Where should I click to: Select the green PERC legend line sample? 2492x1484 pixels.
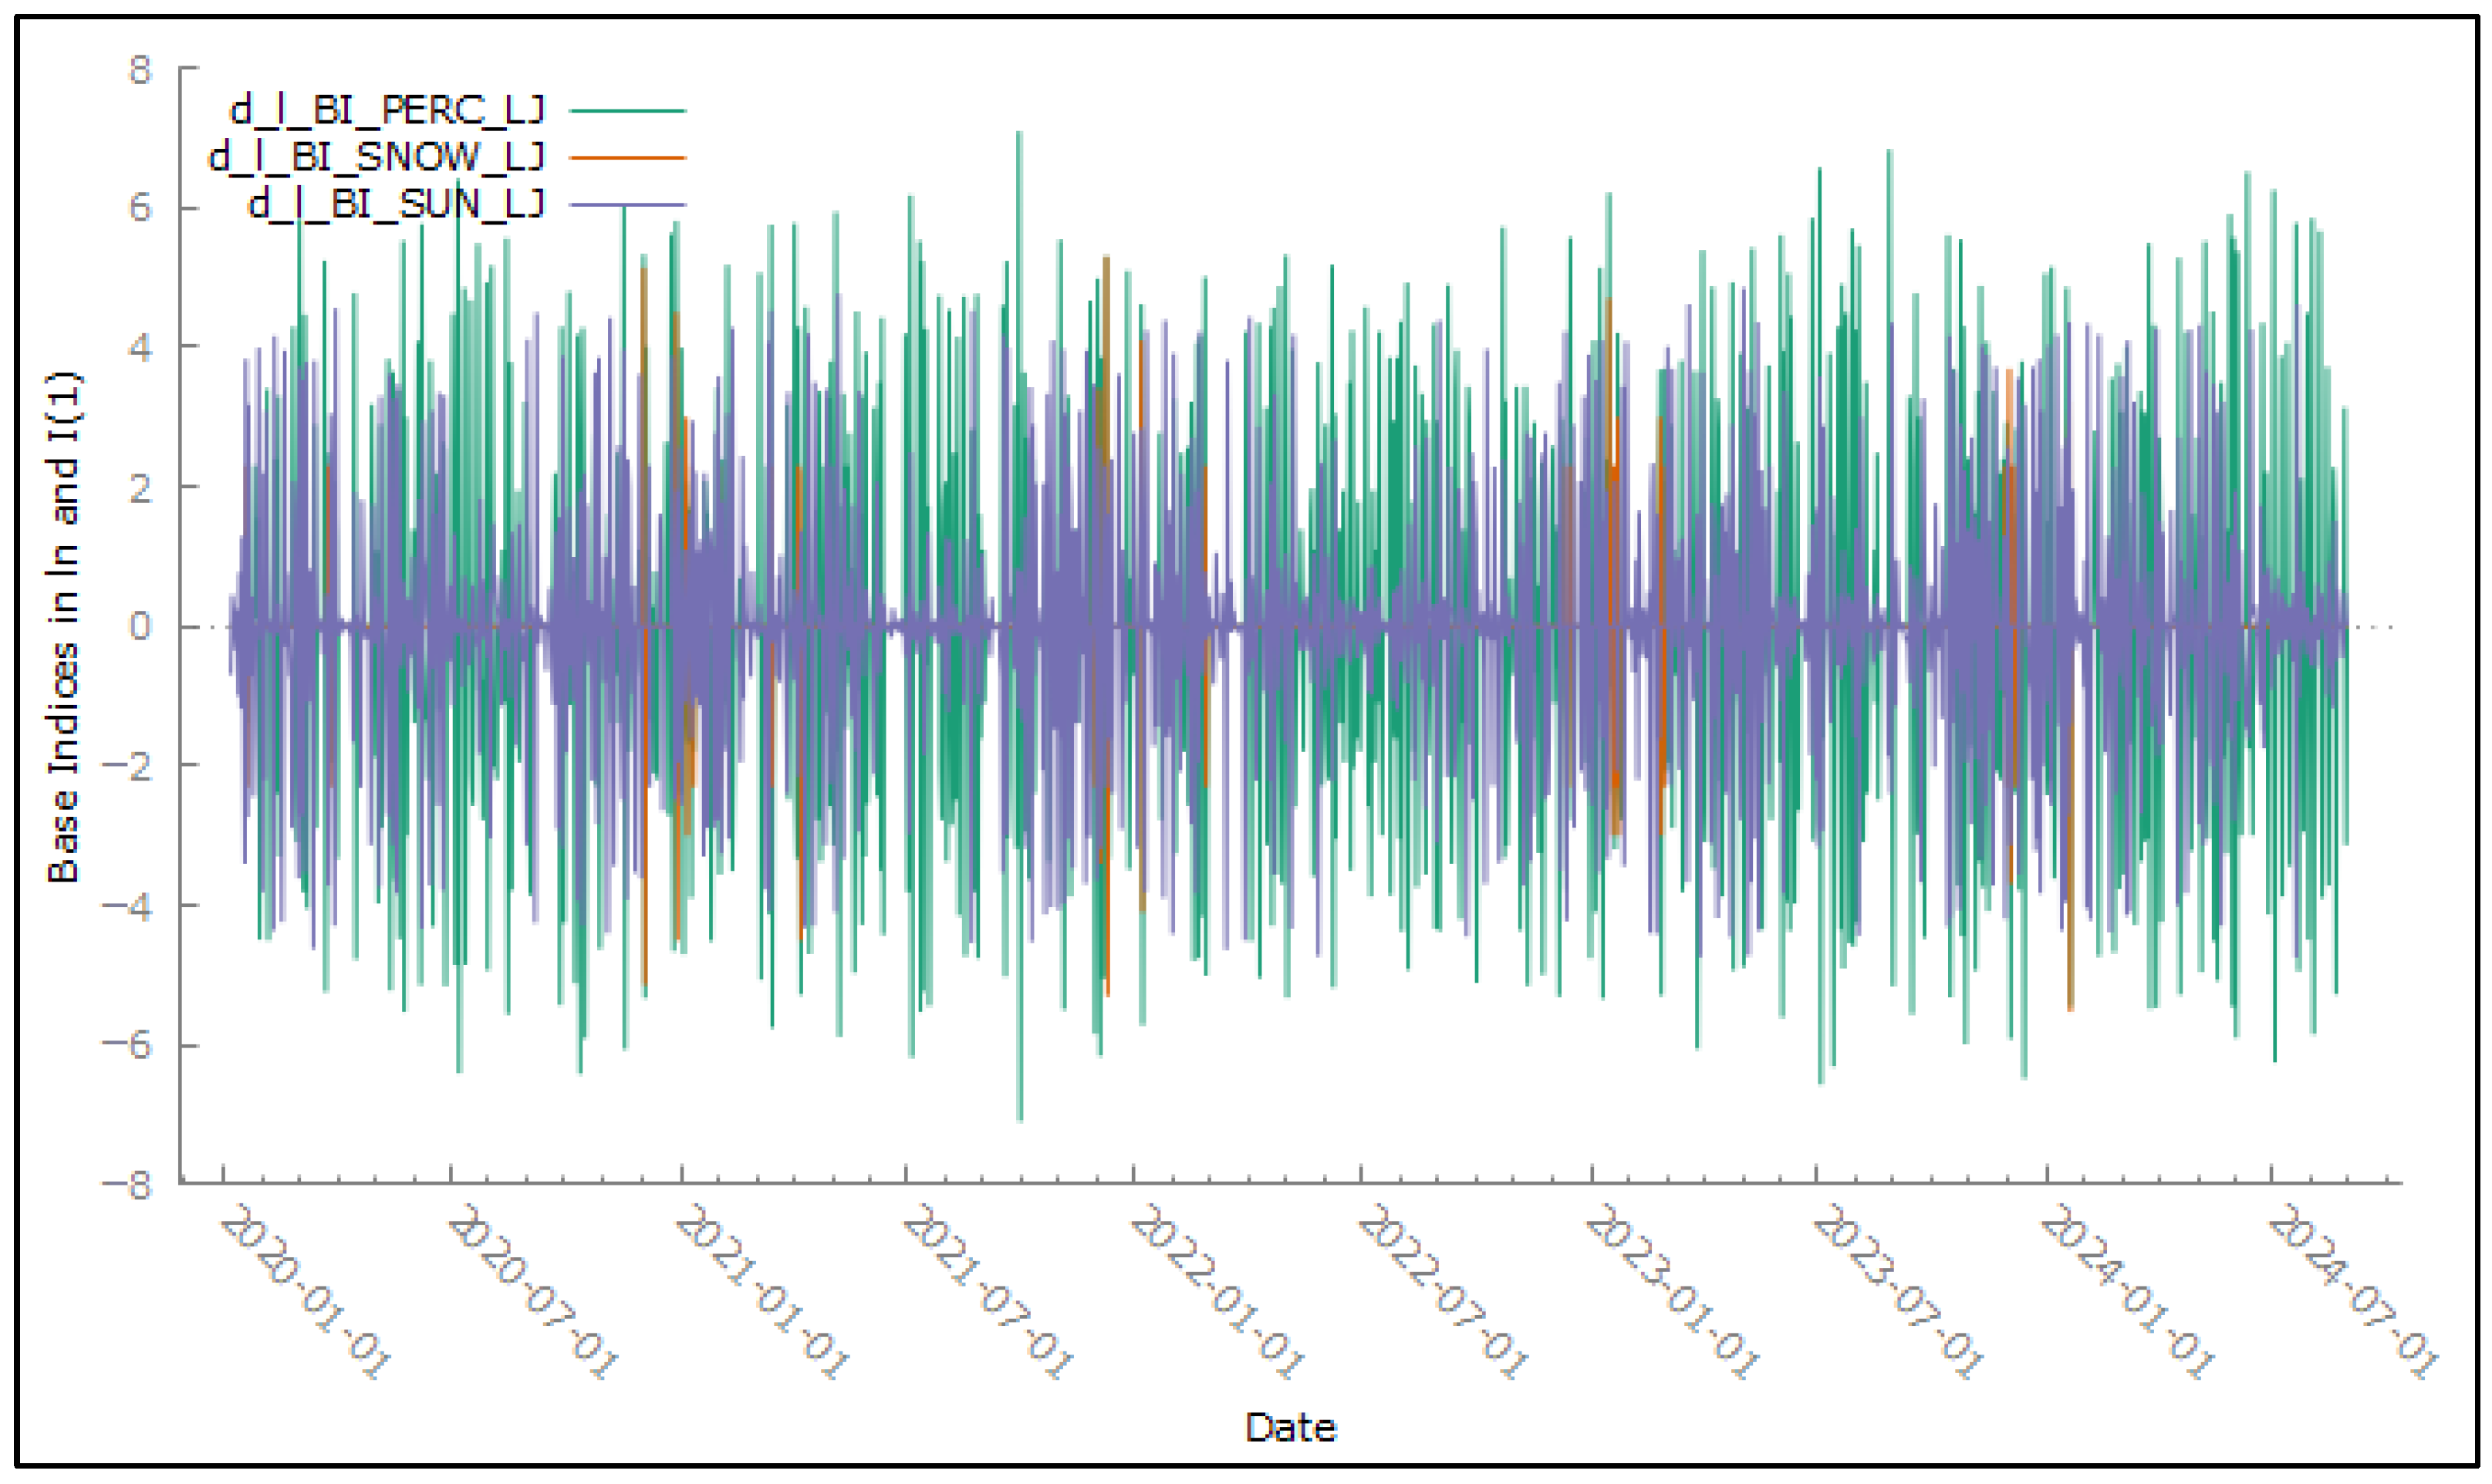627,111
